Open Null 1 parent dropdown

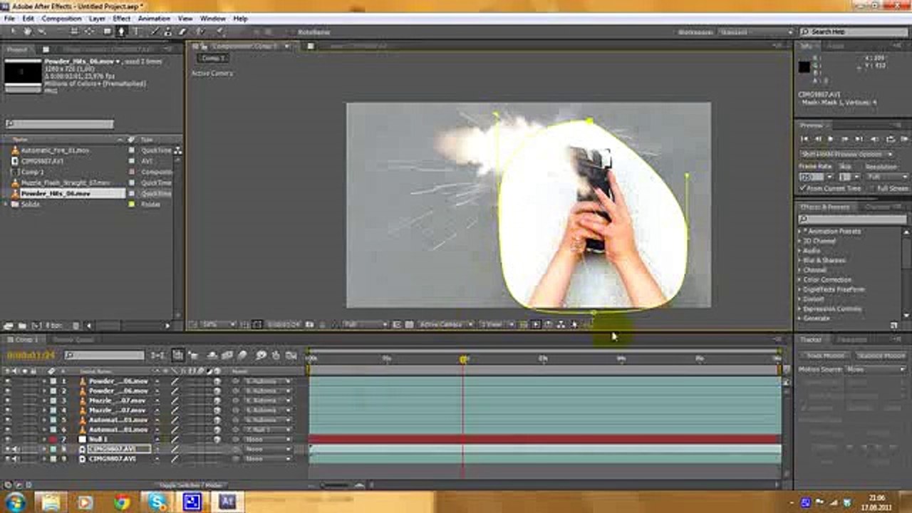268,440
